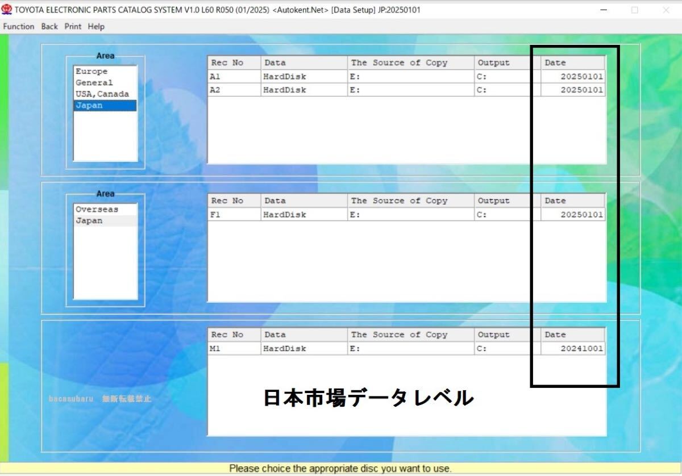Image resolution: width=682 pixels, height=476 pixels.
Task: Click the Date column header in top table
Action: tap(572, 63)
